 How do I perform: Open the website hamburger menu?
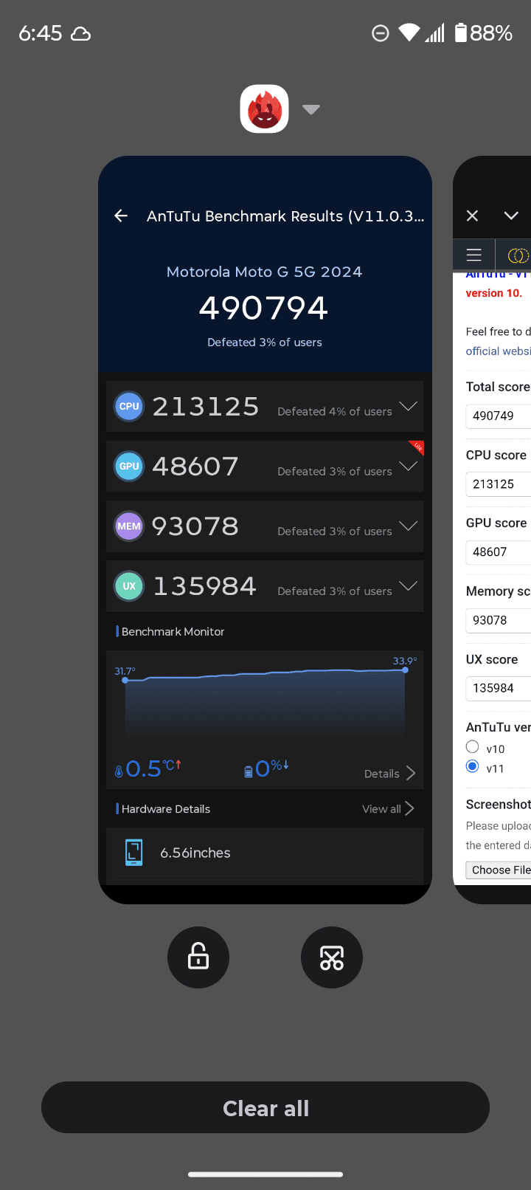[474, 255]
